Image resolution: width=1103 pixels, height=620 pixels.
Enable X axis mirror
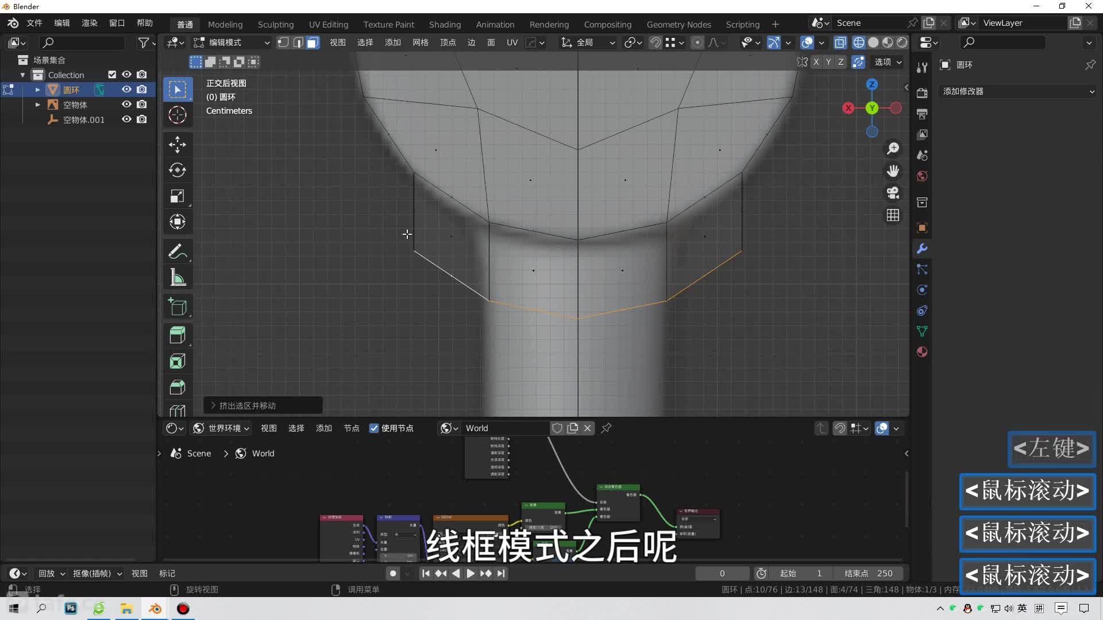click(x=816, y=62)
